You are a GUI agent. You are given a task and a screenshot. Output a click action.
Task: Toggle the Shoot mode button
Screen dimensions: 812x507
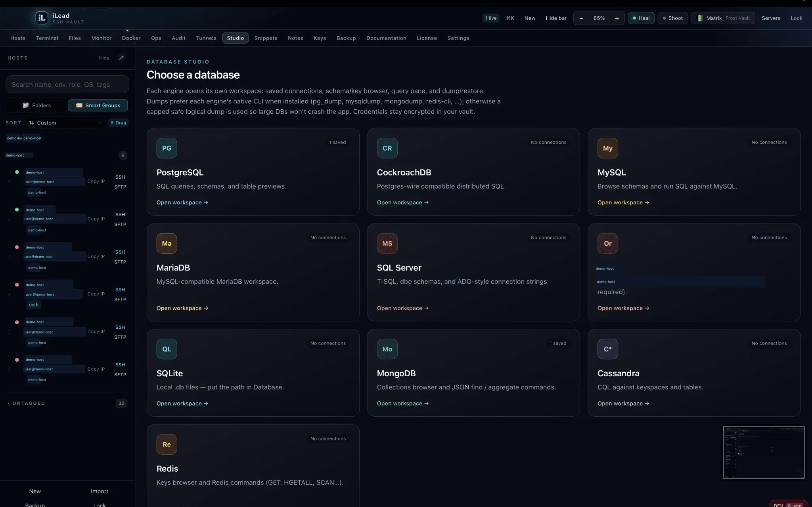[x=672, y=18]
